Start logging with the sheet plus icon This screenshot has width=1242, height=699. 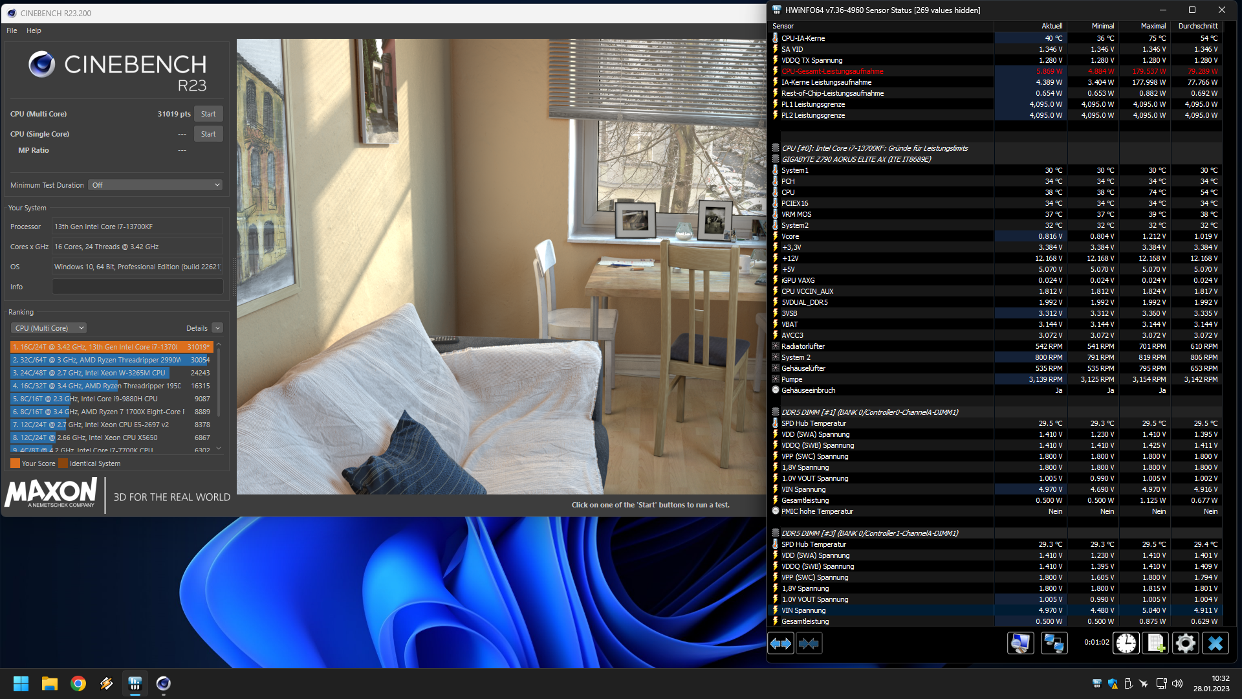1155,643
